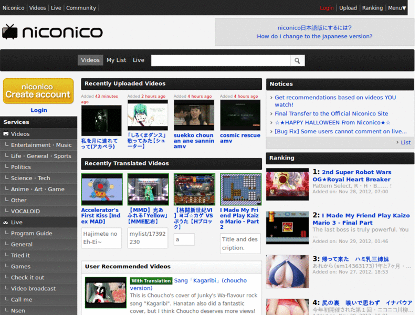Open Accelerator's First Kiss title link
This screenshot has height=315, width=420.
(x=101, y=216)
